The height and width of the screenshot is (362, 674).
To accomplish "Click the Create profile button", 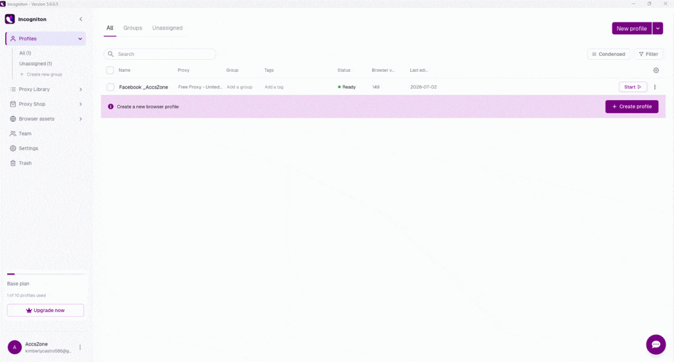I will (632, 107).
